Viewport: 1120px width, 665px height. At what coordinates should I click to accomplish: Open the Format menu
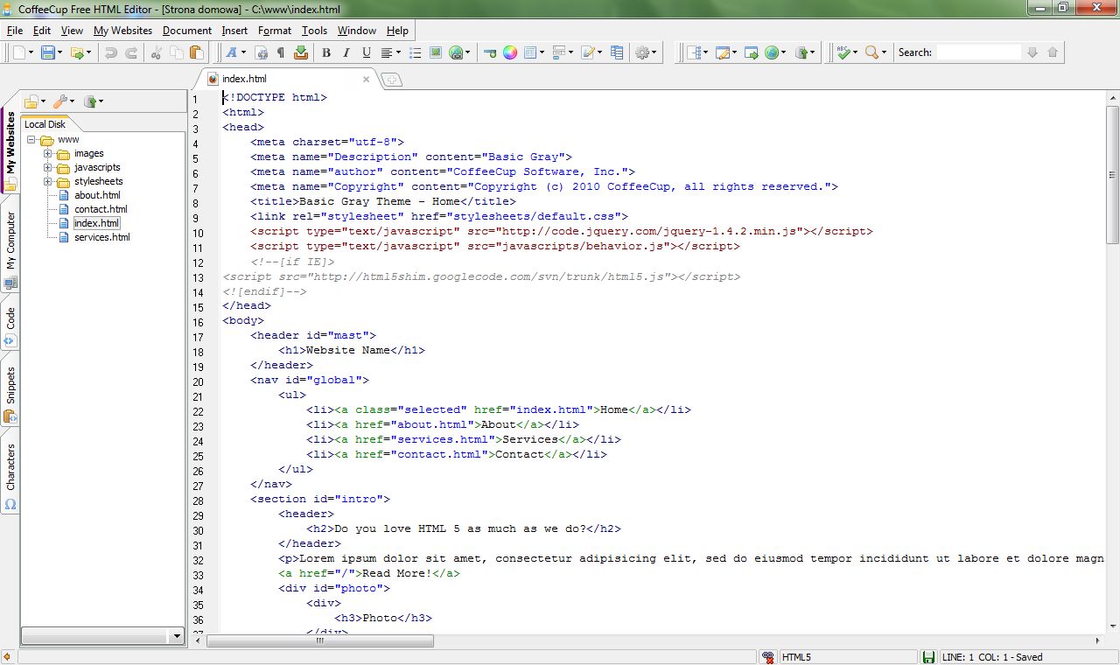tap(275, 30)
